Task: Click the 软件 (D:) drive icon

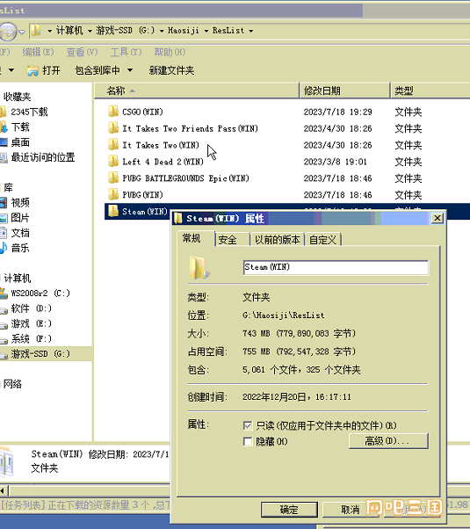Action: [4, 308]
